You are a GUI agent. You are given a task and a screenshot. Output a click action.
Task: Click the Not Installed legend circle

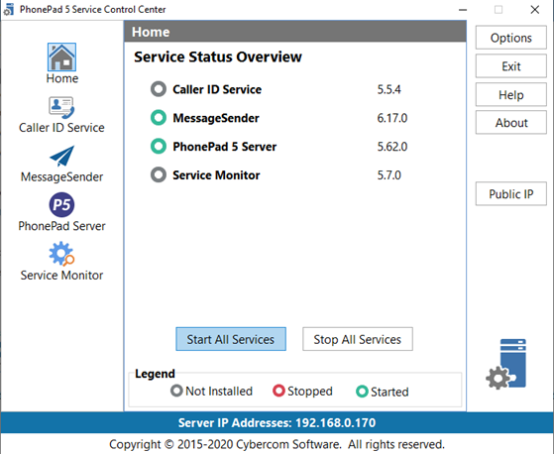176,391
